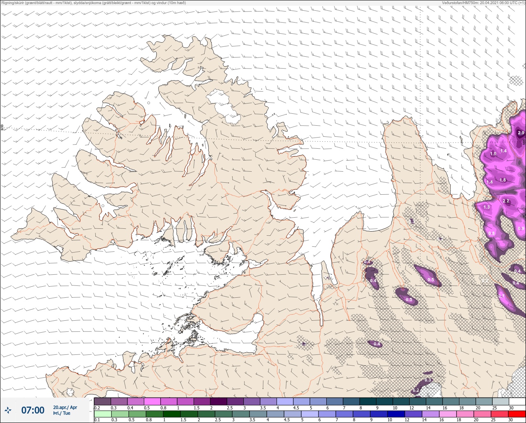Select the darkest green lower swatch starting at 1
526x423 pixels.
pos(172,414)
